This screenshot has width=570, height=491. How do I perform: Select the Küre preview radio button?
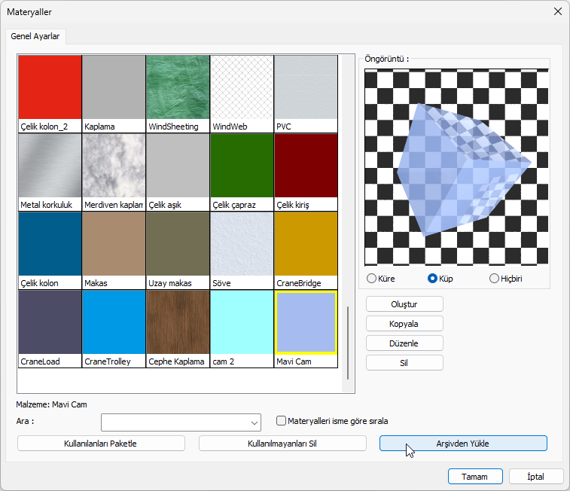pos(371,279)
